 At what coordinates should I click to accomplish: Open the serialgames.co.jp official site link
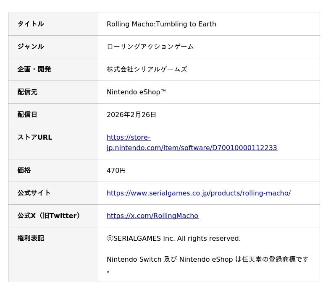[198, 193]
